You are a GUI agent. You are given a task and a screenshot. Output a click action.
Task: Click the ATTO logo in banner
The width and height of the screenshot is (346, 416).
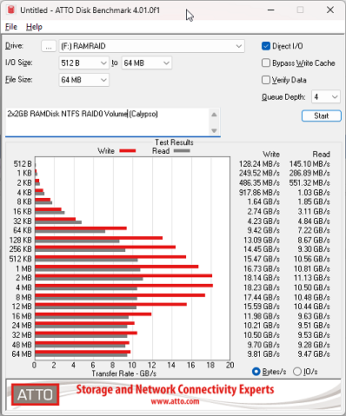coord(36,394)
